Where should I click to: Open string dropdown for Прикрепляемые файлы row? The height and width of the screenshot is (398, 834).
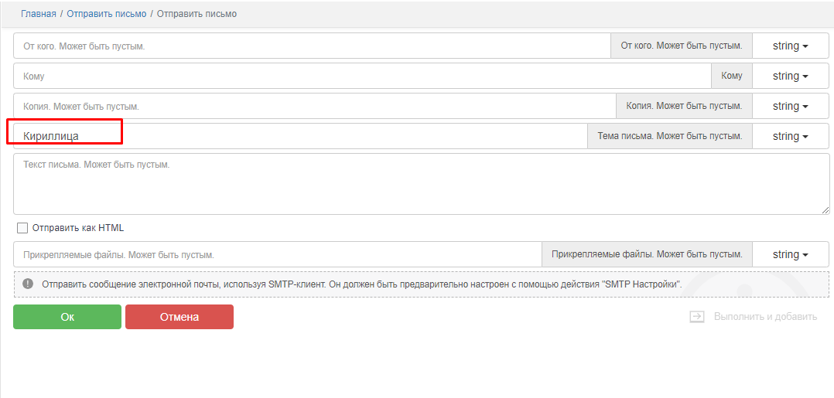click(790, 255)
